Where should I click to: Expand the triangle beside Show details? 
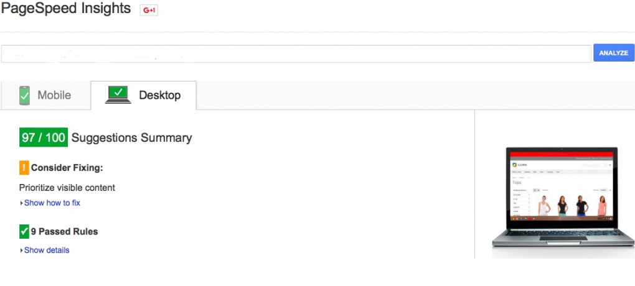[21, 251]
